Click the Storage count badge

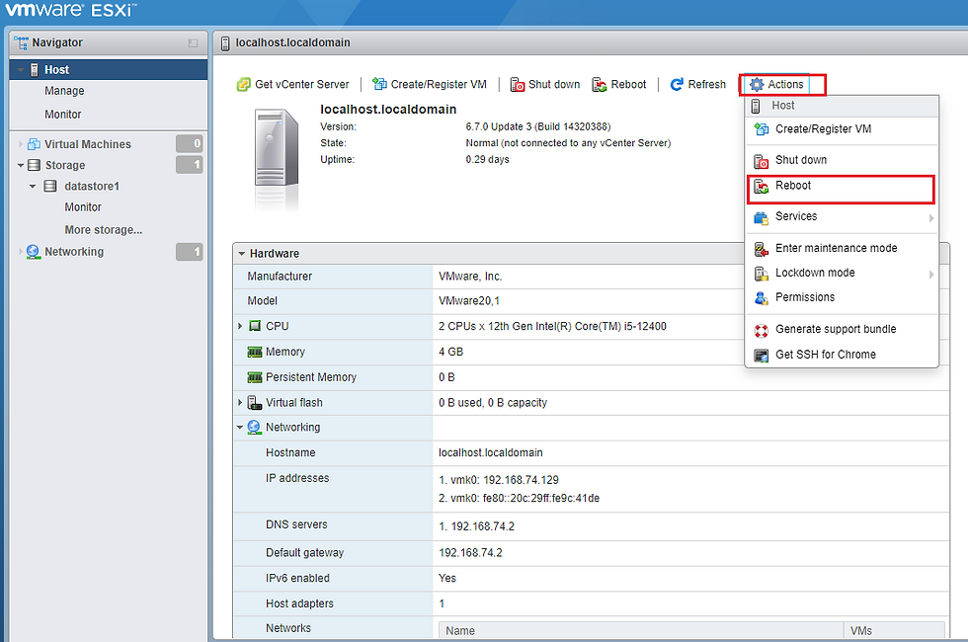[190, 165]
